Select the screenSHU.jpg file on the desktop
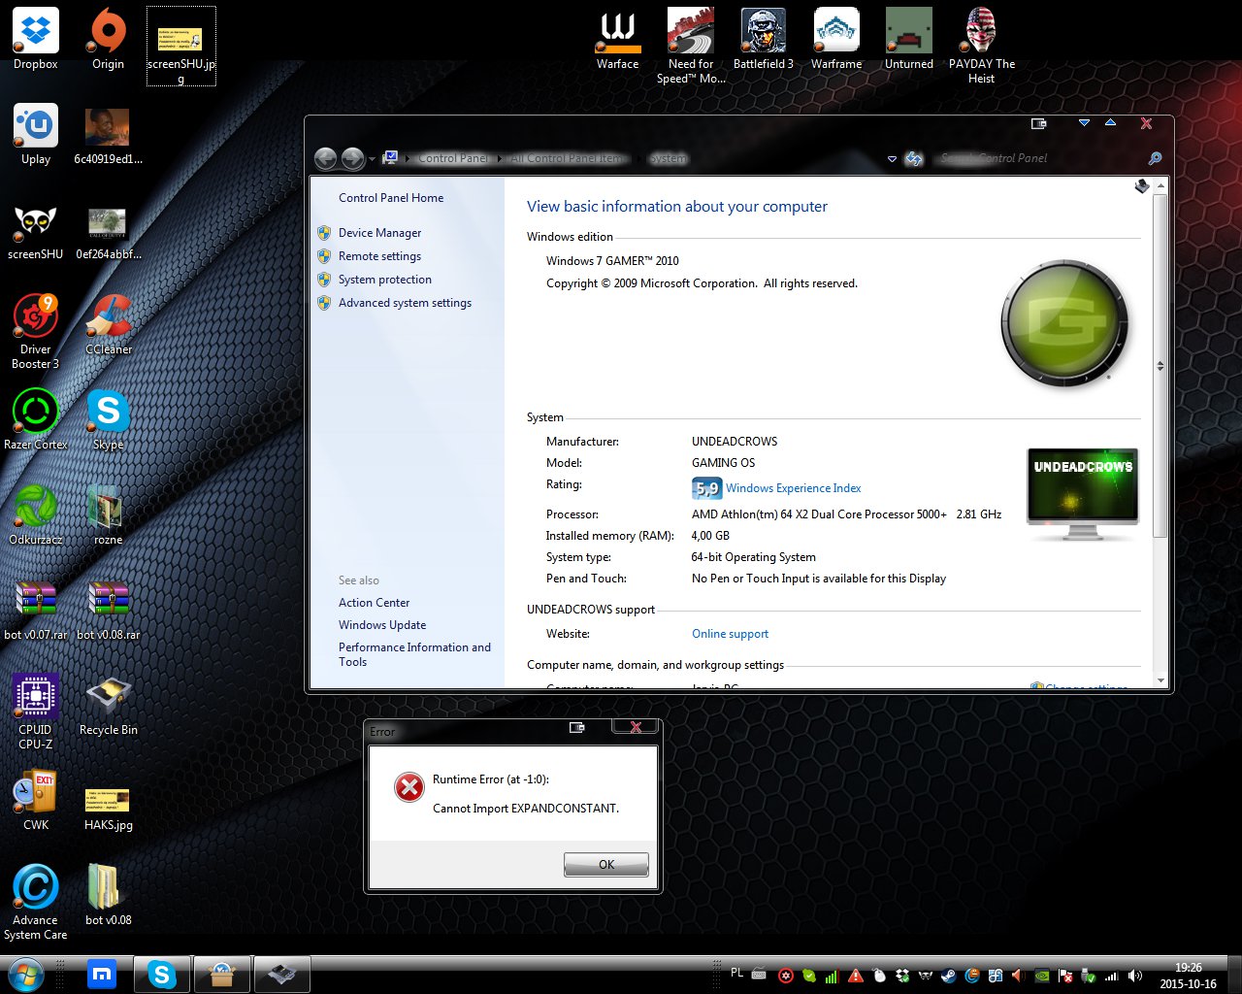Screen dimensions: 1242x994 pyautogui.click(x=181, y=46)
